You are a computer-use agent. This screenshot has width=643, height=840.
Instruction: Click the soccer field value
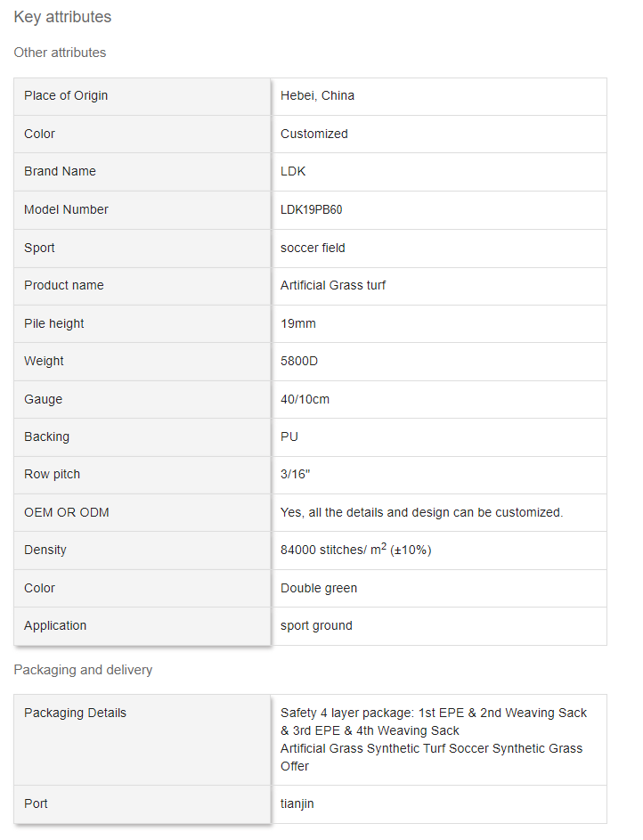pos(313,248)
